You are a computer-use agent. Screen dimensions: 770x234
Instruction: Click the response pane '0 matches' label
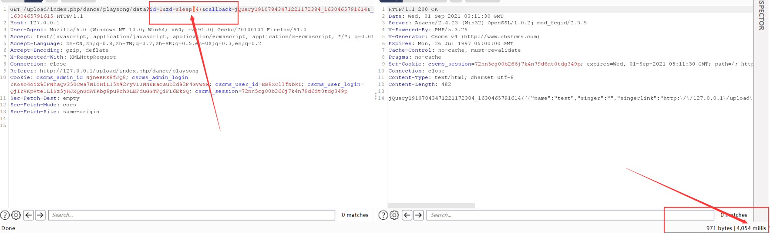[x=733, y=215]
